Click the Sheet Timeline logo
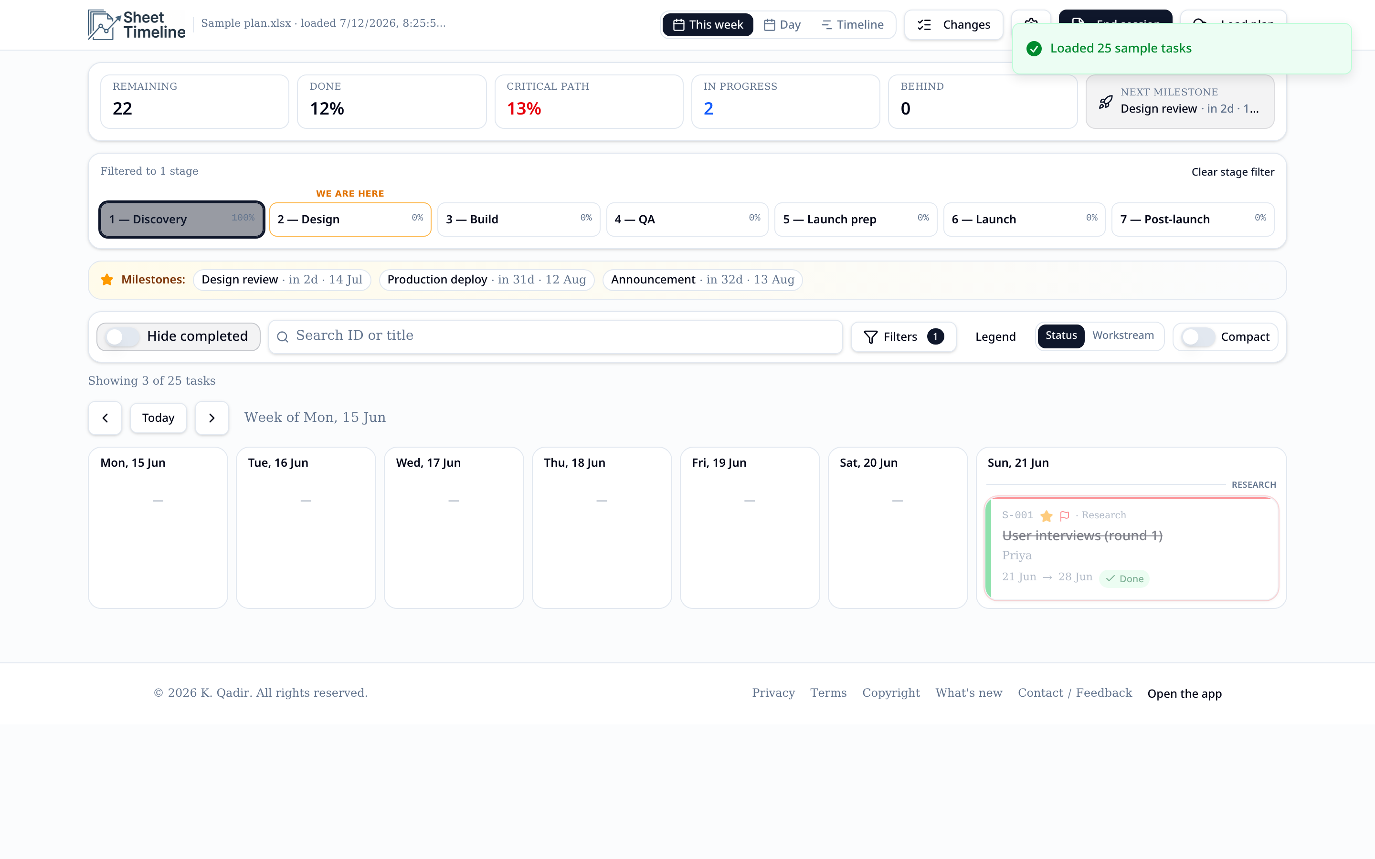Image resolution: width=1375 pixels, height=859 pixels. point(137,24)
